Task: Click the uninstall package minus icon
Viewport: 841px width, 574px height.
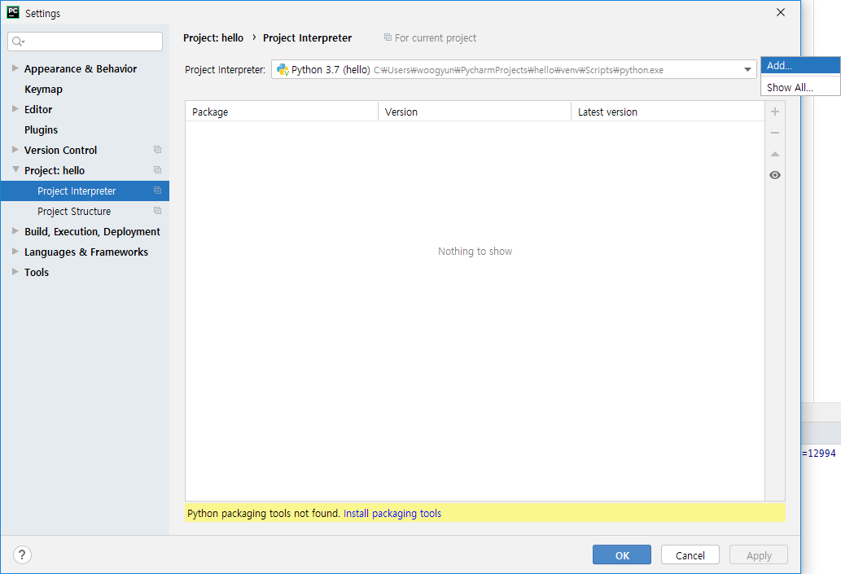Action: pos(774,133)
